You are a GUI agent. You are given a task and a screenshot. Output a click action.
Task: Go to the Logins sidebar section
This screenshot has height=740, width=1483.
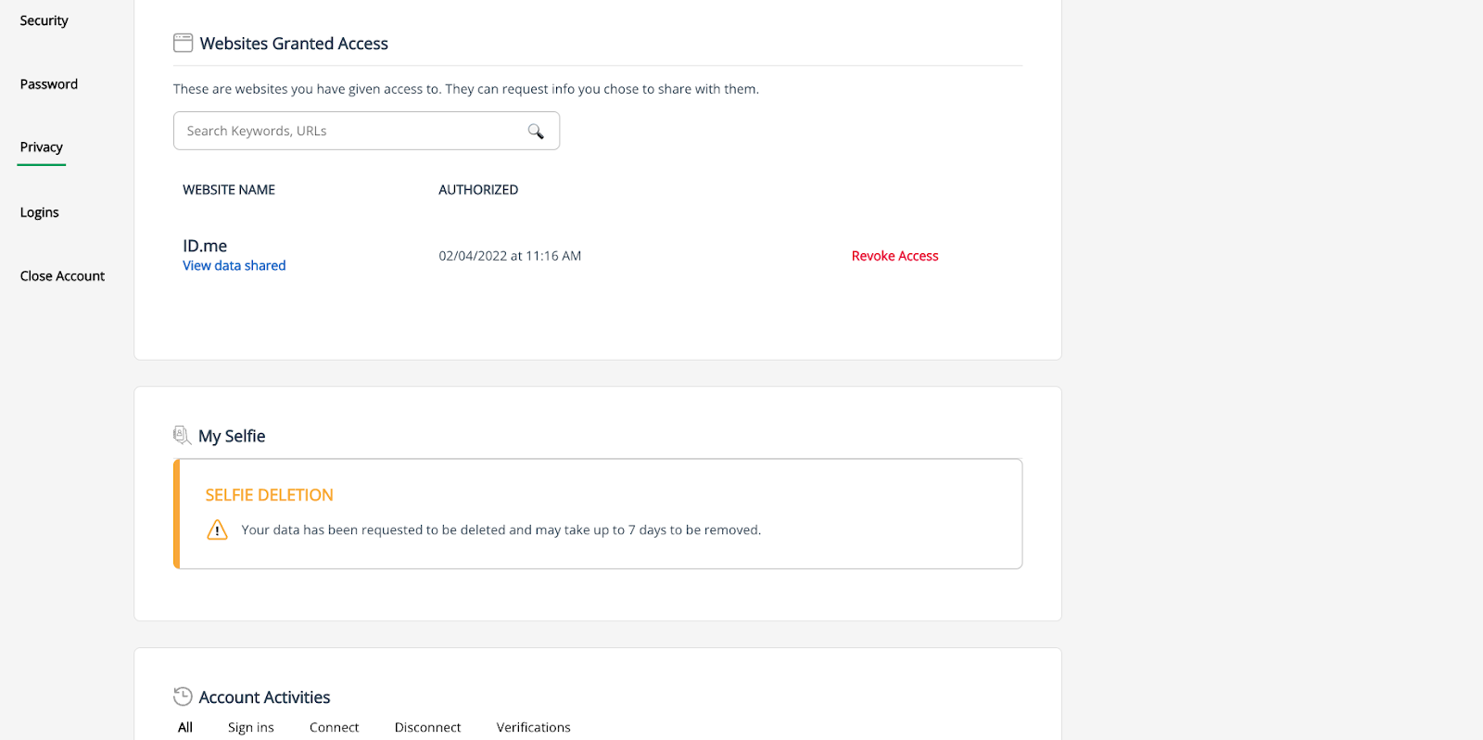tap(40, 212)
